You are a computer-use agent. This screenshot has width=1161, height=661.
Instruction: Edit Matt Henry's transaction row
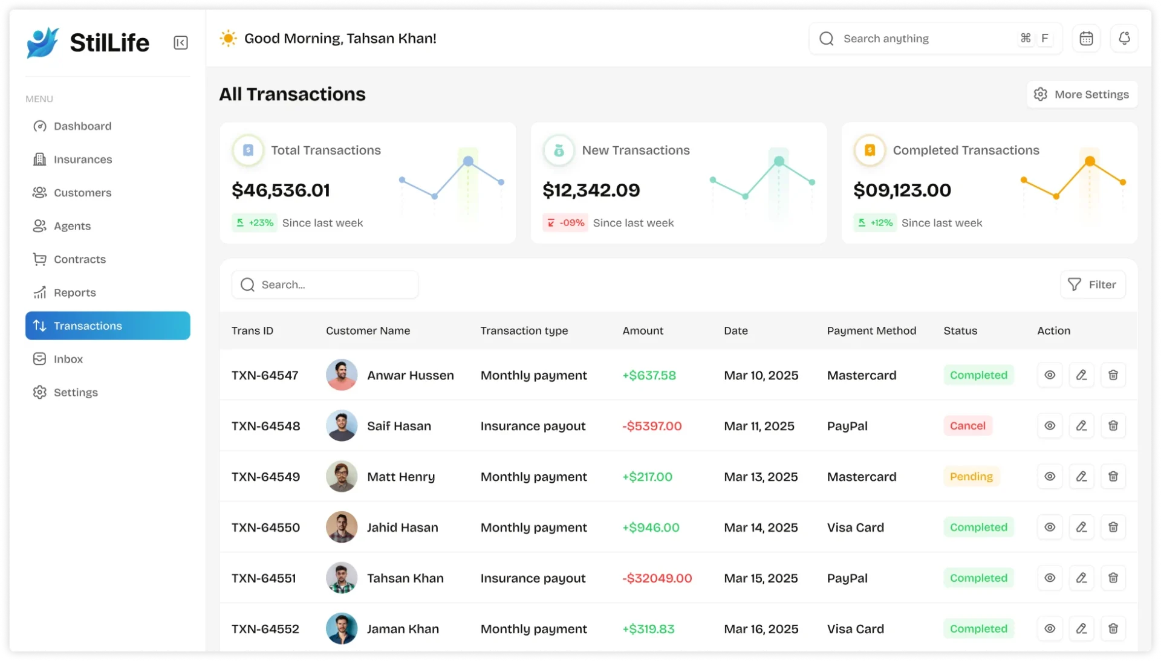pos(1081,477)
